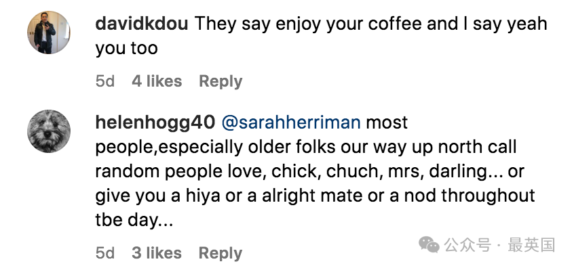This screenshot has height=268, width=574.
Task: Open the @sarahherriman mention link
Action: coord(291,122)
